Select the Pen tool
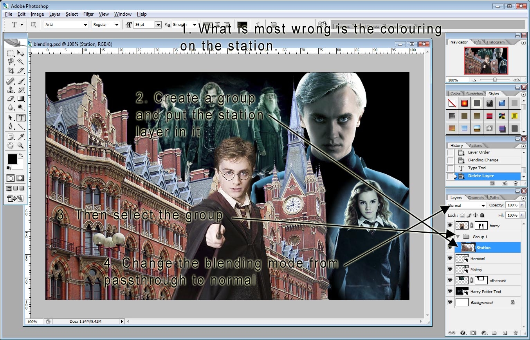This screenshot has width=530, height=340. pos(10,126)
